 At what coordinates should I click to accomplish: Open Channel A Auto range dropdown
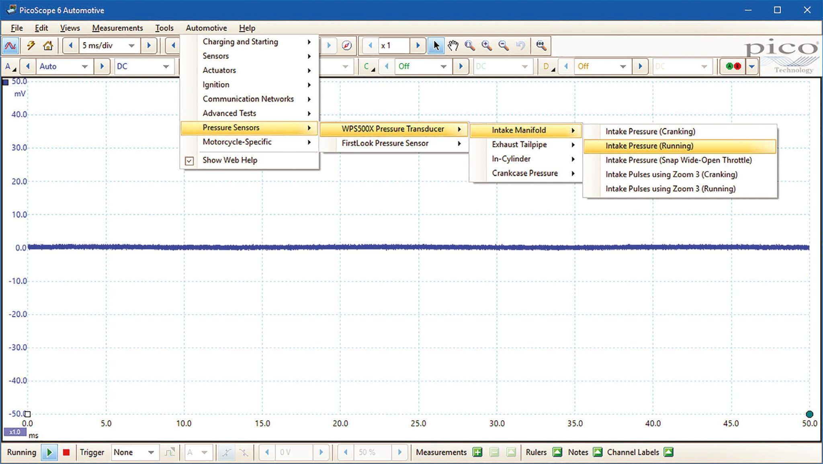tap(84, 67)
